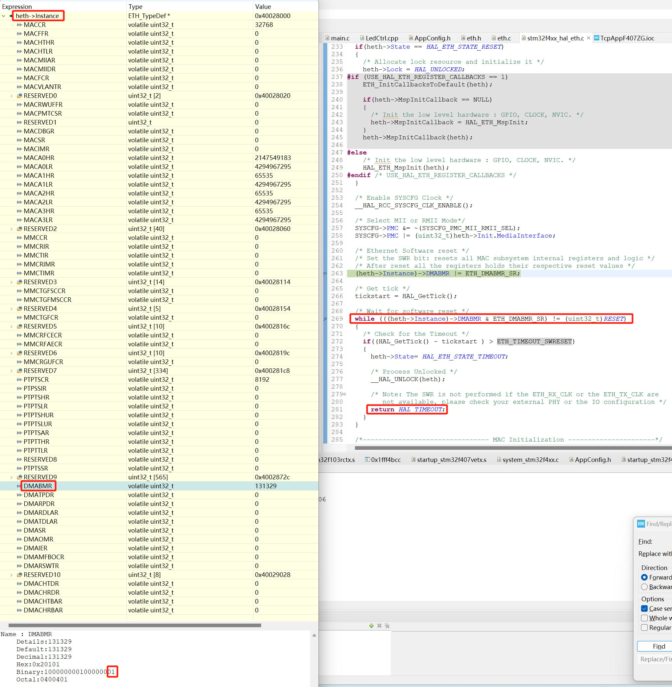Click the margin marker beside line 263
The width and height of the screenshot is (672, 687).
pos(325,273)
